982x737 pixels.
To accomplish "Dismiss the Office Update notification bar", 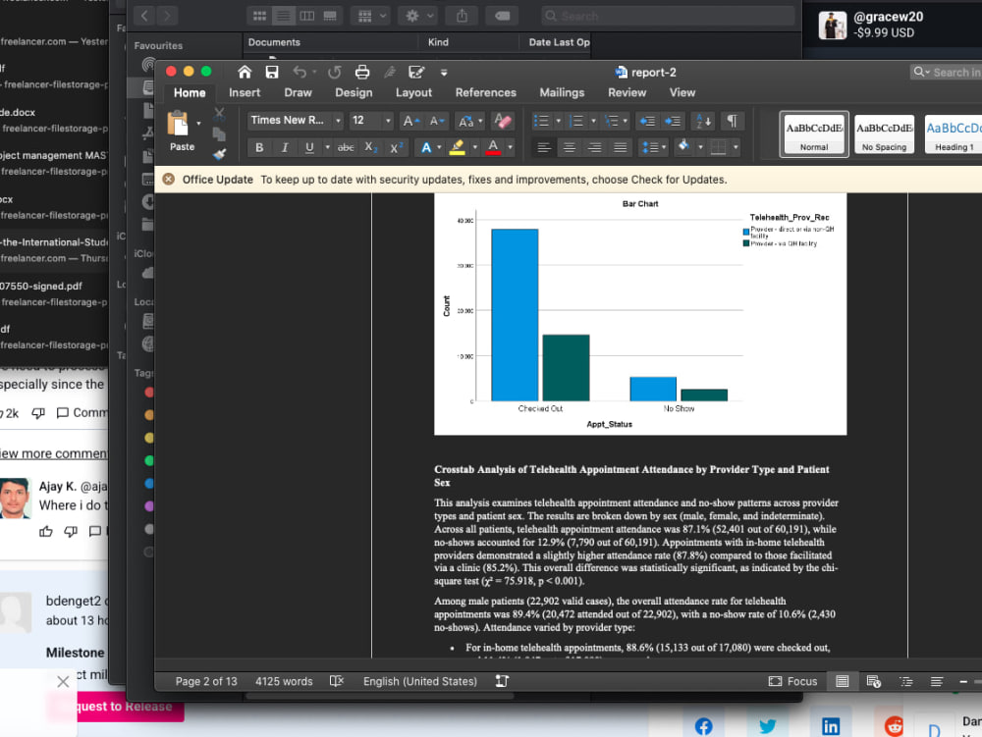I will [x=169, y=180].
